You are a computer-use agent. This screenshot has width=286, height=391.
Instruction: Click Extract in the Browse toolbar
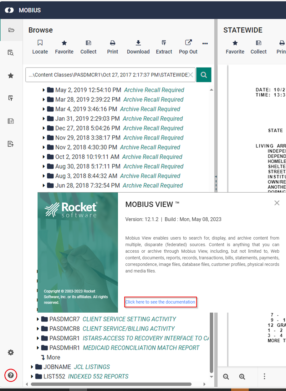tap(164, 47)
